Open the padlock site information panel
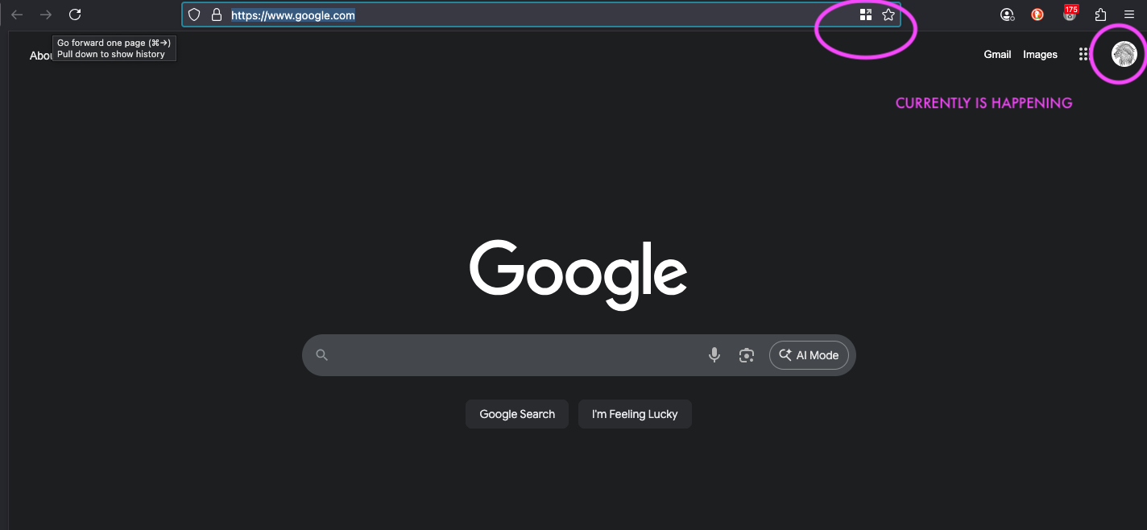This screenshot has width=1147, height=530. coord(216,14)
